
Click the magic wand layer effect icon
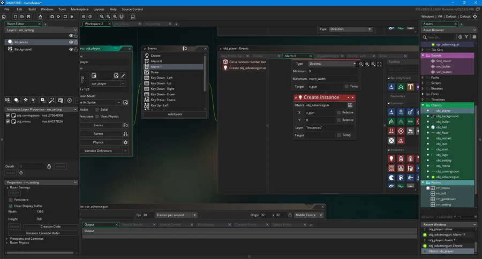tap(51, 100)
